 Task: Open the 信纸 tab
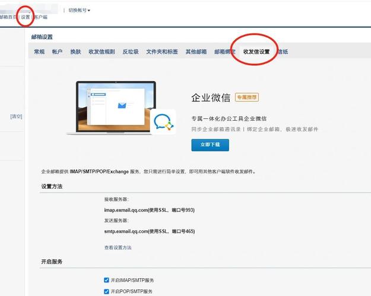coord(283,52)
